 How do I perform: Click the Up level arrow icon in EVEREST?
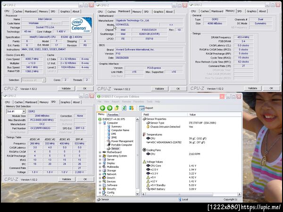pos(117,108)
